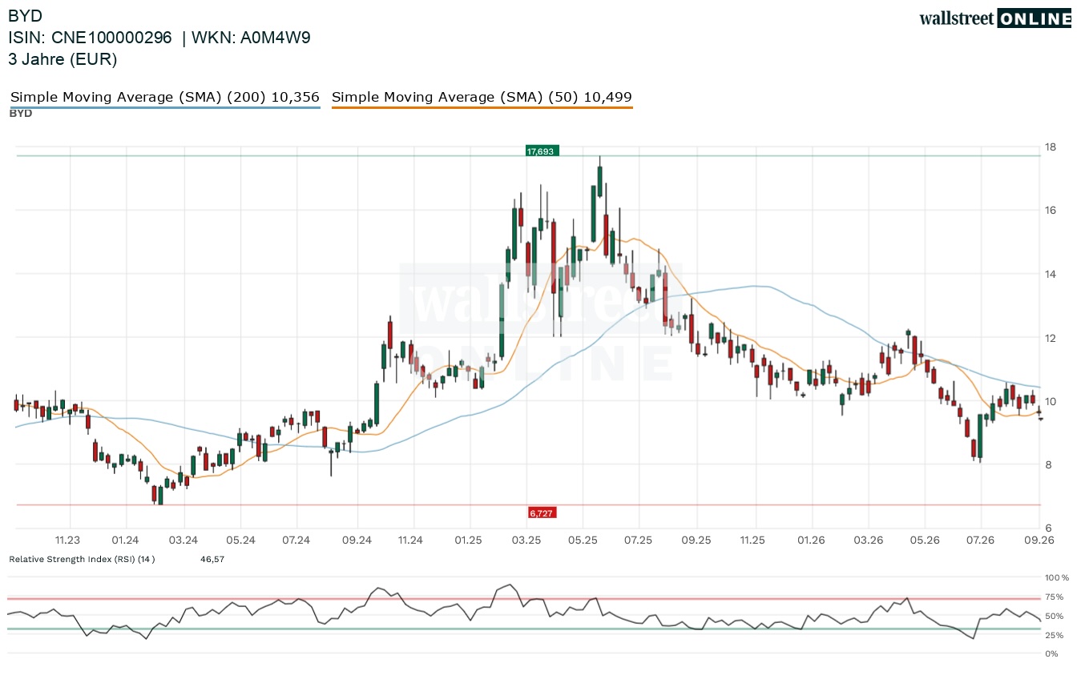The width and height of the screenshot is (1081, 675).
Task: Click the 50% RSI axis label
Action: (1054, 616)
